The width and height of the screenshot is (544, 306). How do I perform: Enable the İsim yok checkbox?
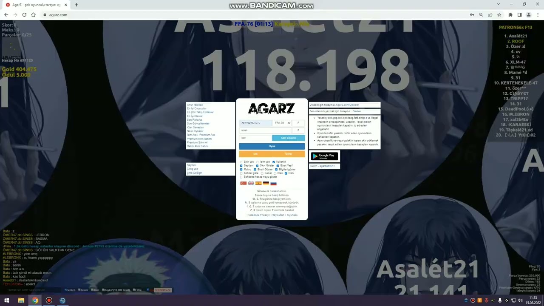click(258, 162)
